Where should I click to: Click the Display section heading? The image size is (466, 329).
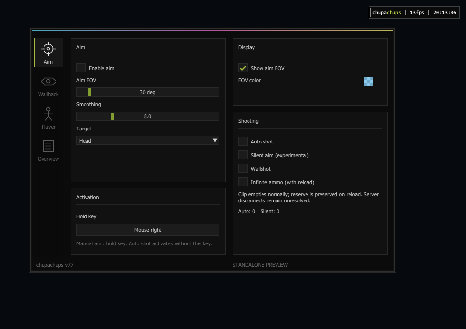click(x=247, y=47)
